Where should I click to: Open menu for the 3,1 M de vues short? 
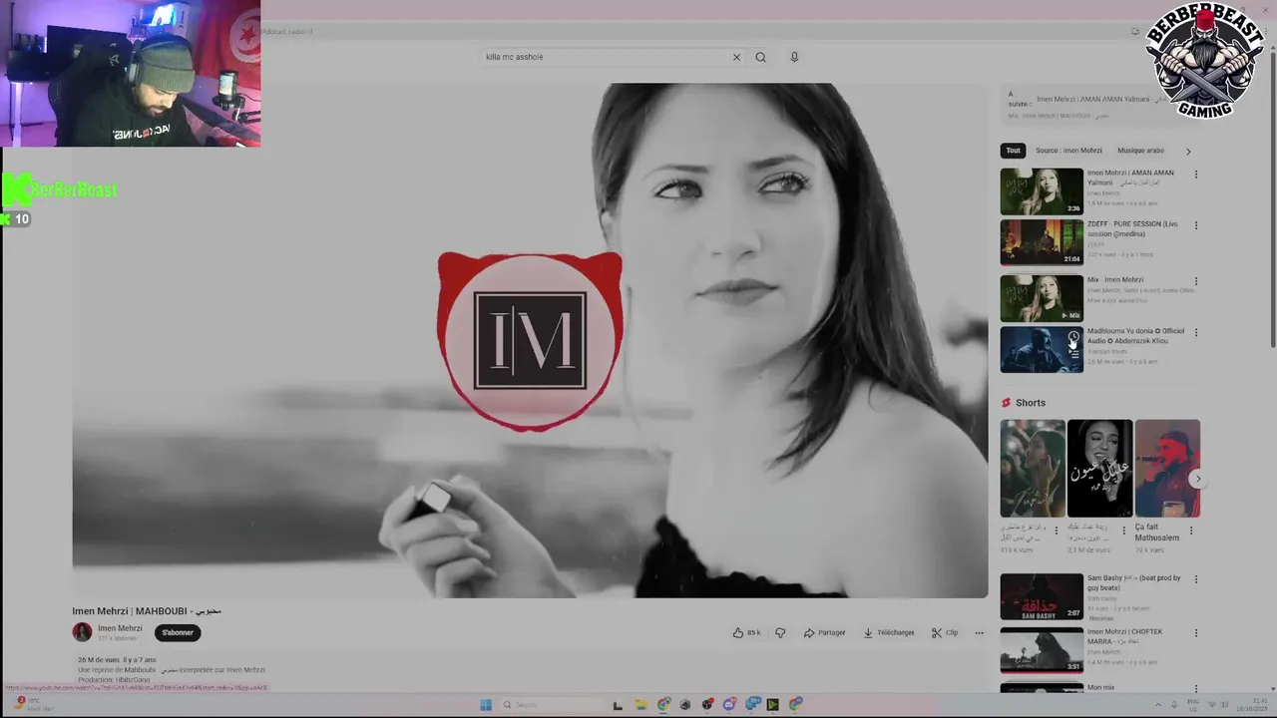1123,531
